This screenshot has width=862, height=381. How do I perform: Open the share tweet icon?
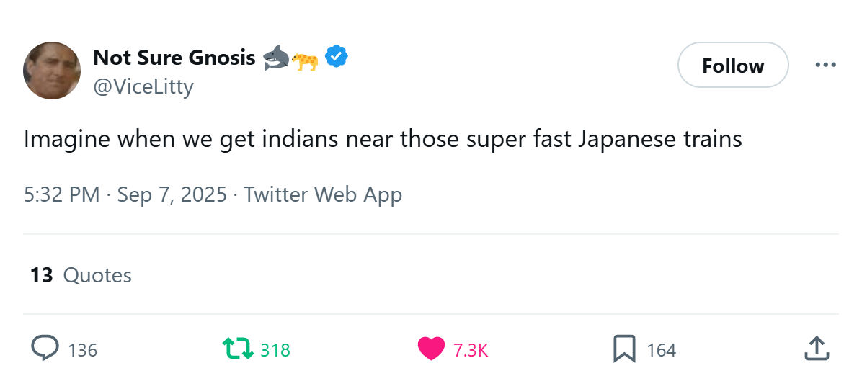click(815, 349)
